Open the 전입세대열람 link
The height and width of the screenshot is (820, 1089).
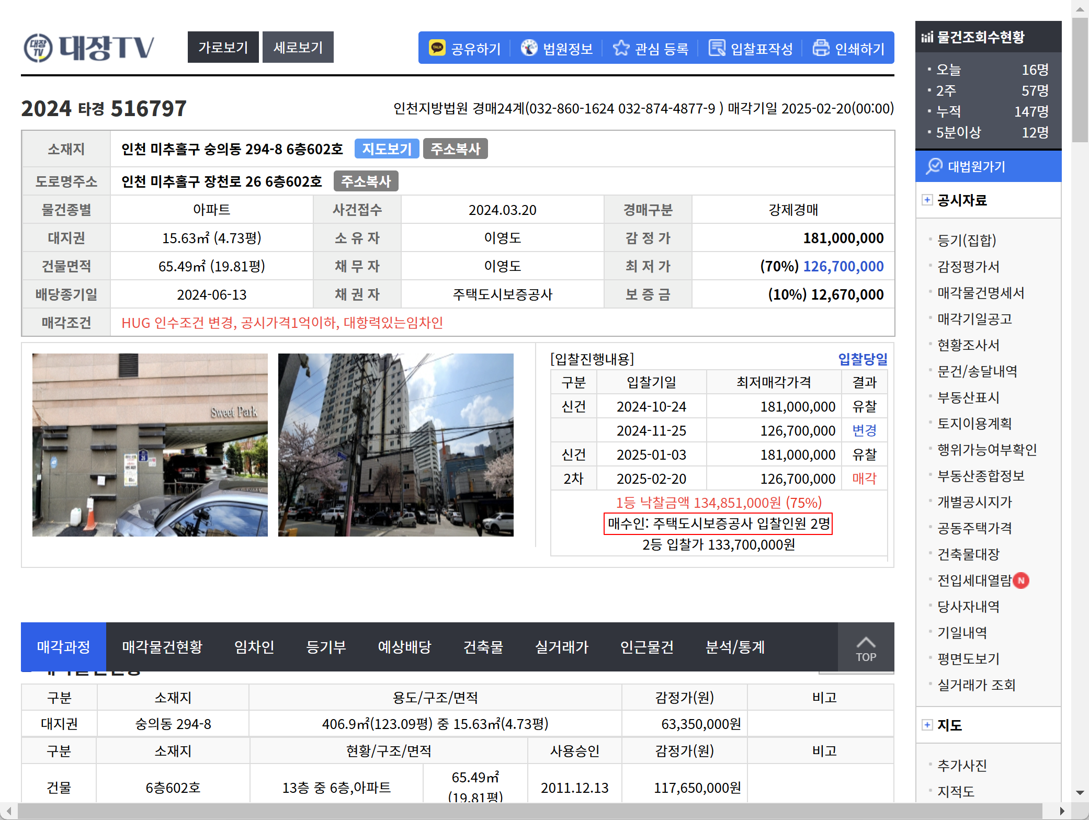pos(974,580)
